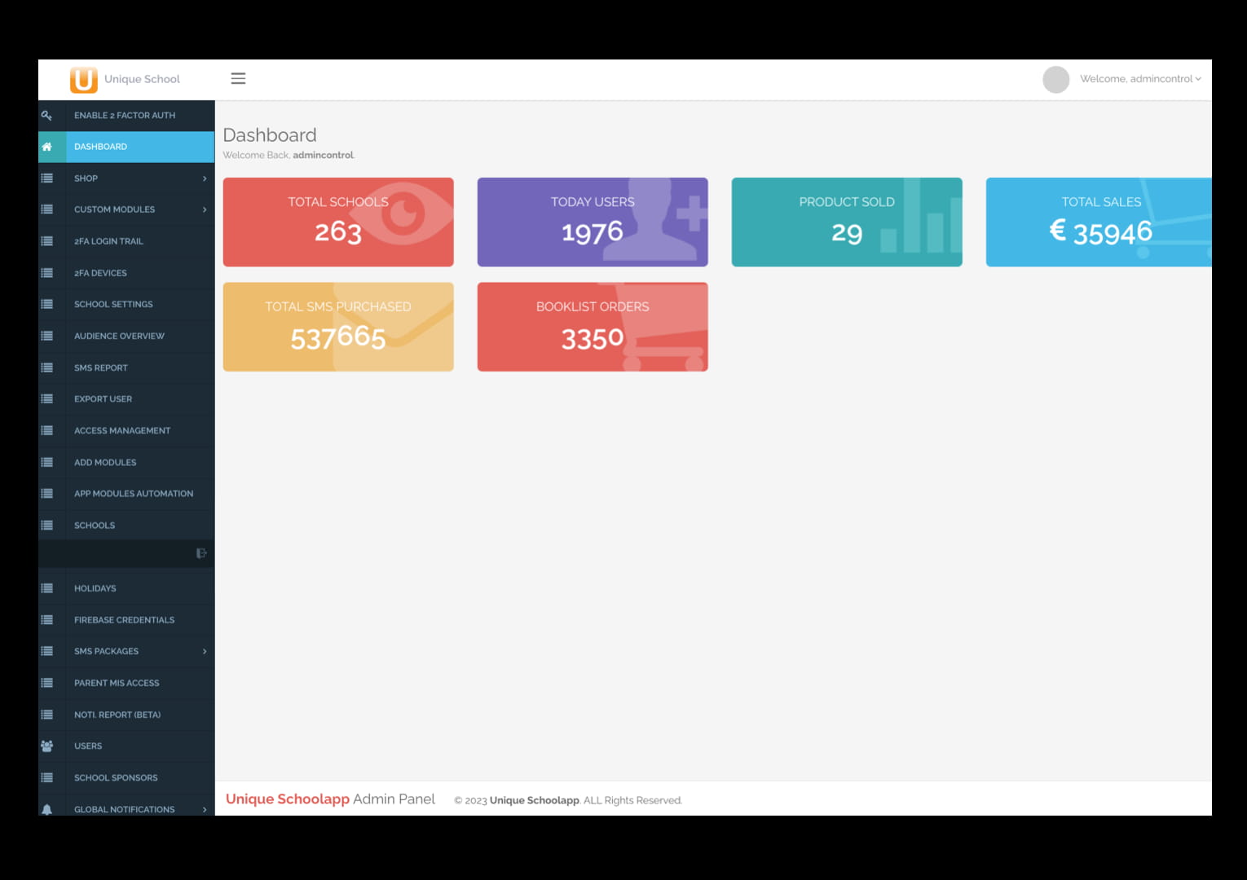This screenshot has width=1247, height=880.
Task: Go to Firebase Credentials menu item
Action: (124, 620)
